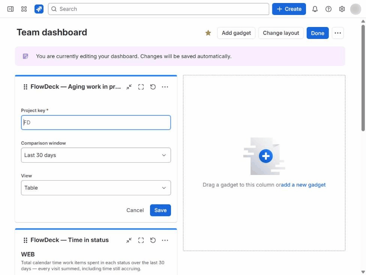Refresh the Aging work in progress gadget
The height and width of the screenshot is (275, 366).
pos(153,87)
